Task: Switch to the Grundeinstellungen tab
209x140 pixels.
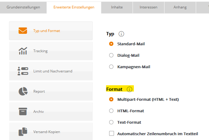Action: [x=23, y=8]
